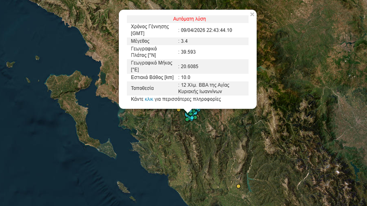Click the 'Αυτόματη λύση' popup heading
367x206 pixels.
(189, 19)
